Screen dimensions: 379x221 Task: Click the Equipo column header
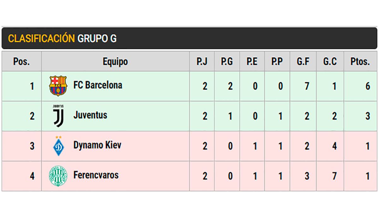pyautogui.click(x=115, y=62)
